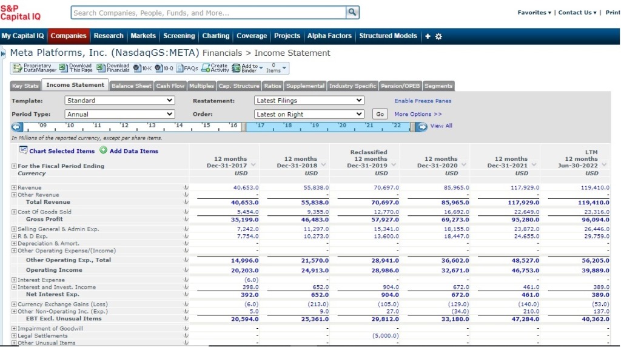621x347 pixels.
Task: Expand the Cost Of Goods Sold row
Action: pyautogui.click(x=14, y=212)
